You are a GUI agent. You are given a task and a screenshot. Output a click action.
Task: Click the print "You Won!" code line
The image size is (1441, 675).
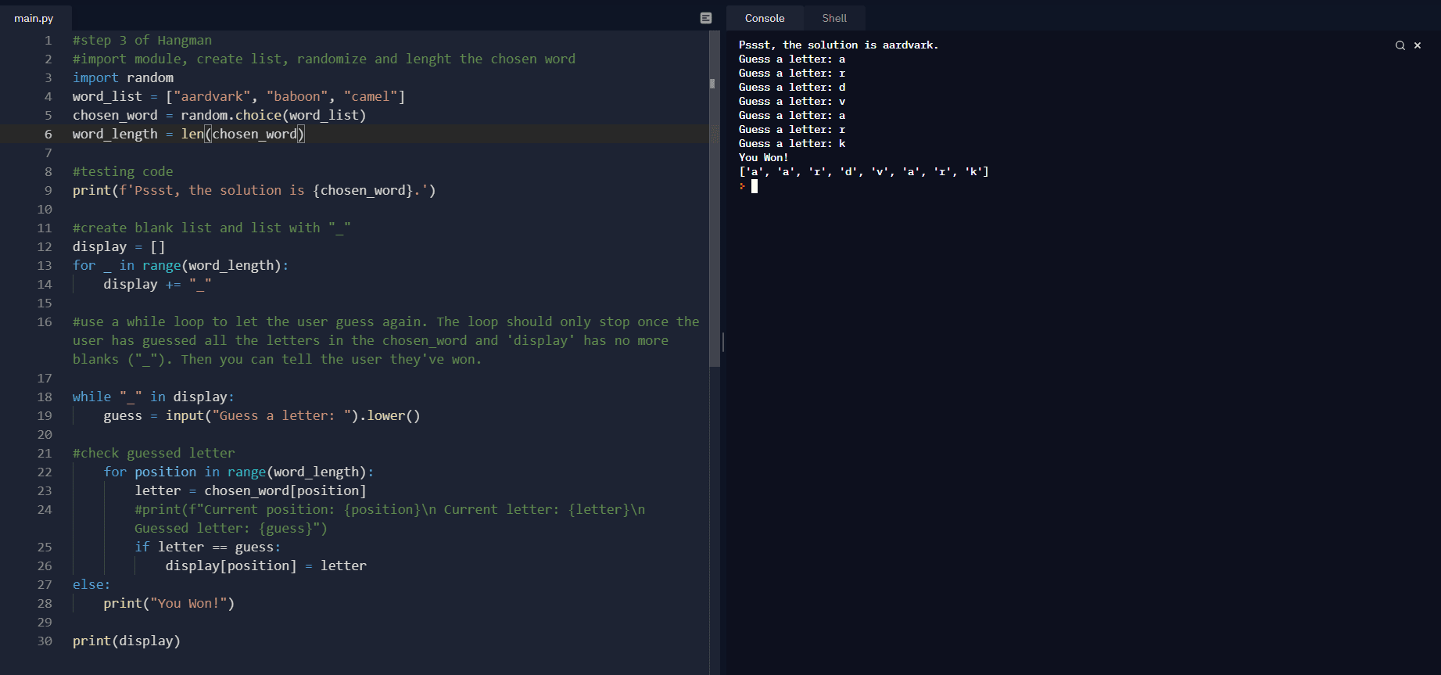point(169,603)
